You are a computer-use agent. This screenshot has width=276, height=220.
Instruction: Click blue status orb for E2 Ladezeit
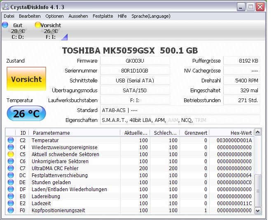[11, 203]
